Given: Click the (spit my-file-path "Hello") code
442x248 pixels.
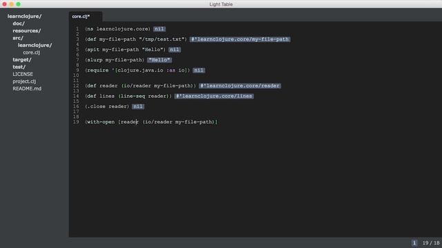Looking at the screenshot, I should click(126, 50).
